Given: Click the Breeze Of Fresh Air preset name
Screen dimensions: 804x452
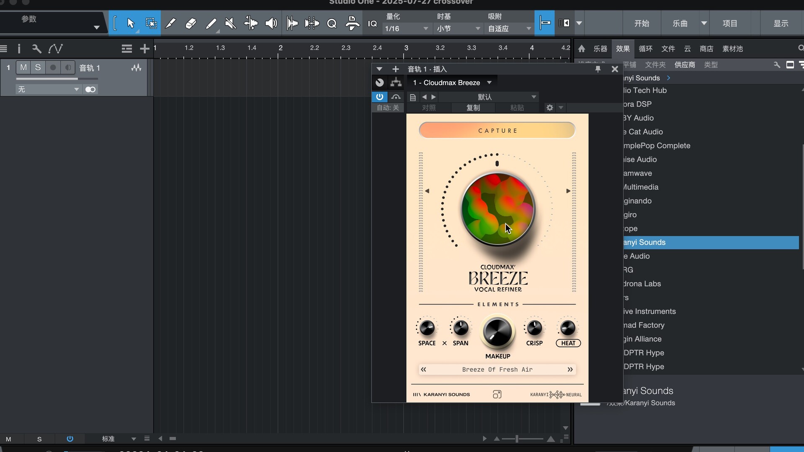Looking at the screenshot, I should tap(497, 370).
